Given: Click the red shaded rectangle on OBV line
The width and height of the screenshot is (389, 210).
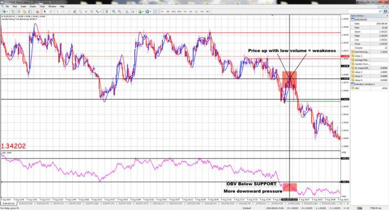Looking at the screenshot, I should 290,187.
